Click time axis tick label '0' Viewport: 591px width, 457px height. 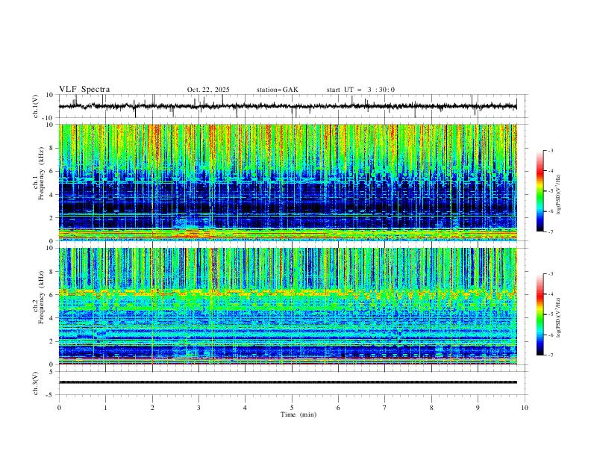pos(59,408)
